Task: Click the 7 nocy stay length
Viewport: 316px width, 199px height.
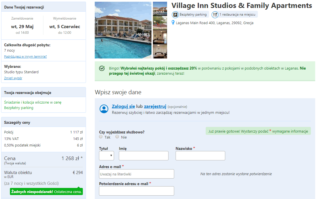Action: point(9,51)
